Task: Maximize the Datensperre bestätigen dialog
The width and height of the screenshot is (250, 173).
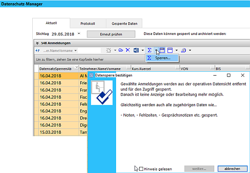Action: (229, 75)
